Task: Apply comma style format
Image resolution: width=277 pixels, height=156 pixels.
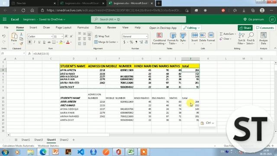Action: pyautogui.click(x=136, y=42)
